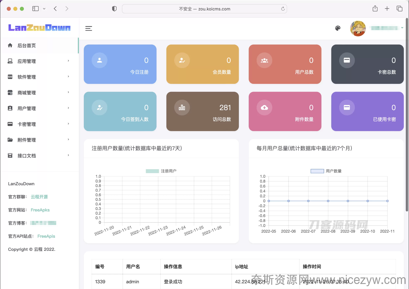Open a new tab with plus icon

click(387, 9)
